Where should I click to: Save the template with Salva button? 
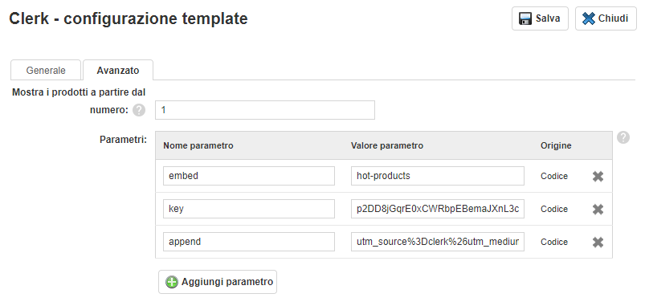coord(540,18)
